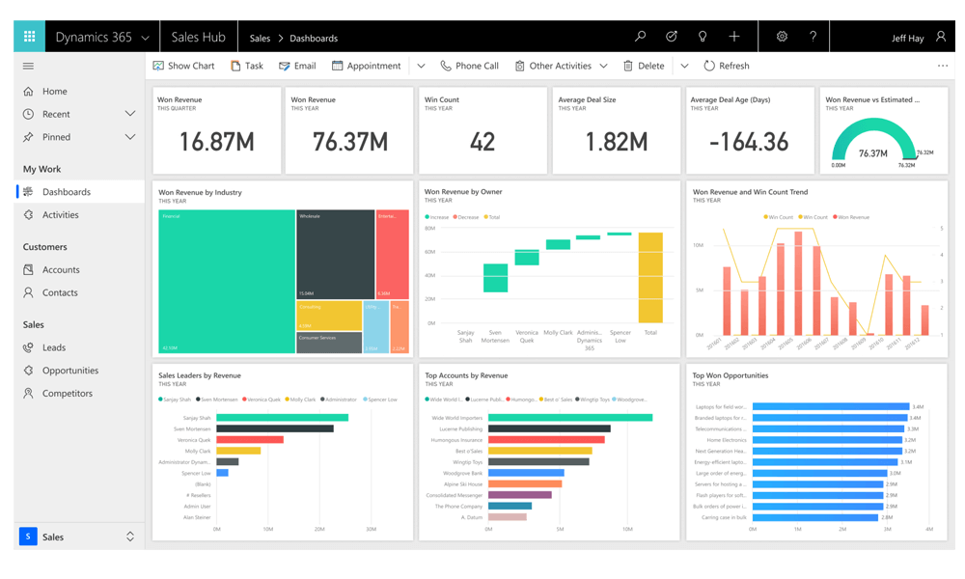
Task: Click the Top Won Opportunities title
Action: [731, 375]
